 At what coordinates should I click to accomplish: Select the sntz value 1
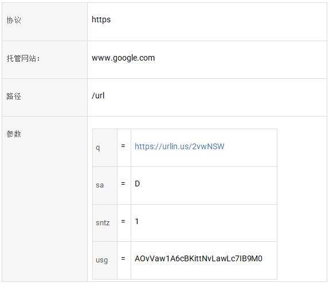coord(137,221)
